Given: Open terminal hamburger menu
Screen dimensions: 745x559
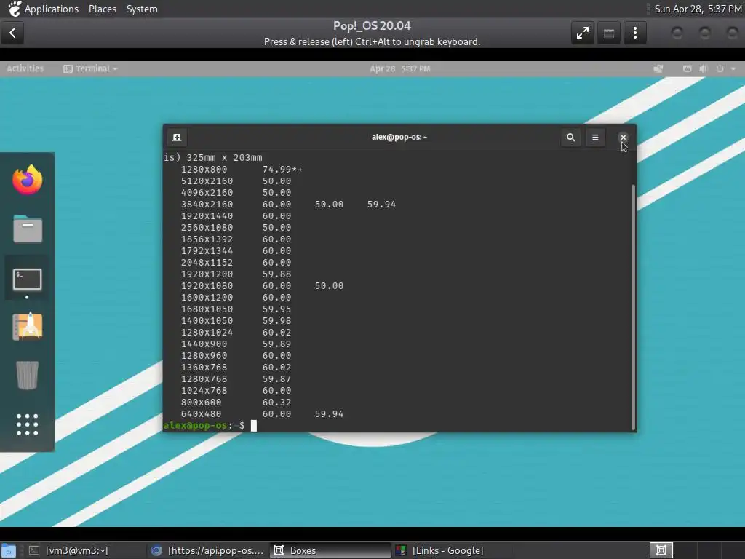Looking at the screenshot, I should [x=595, y=138].
